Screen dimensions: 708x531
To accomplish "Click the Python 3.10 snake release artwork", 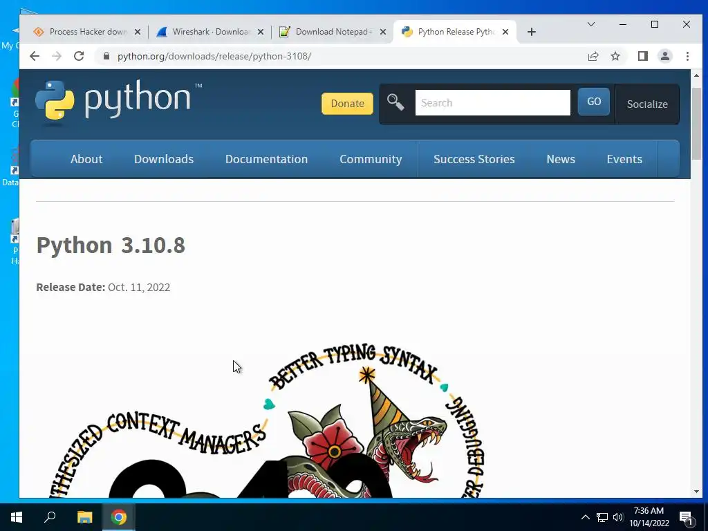I will (x=266, y=420).
